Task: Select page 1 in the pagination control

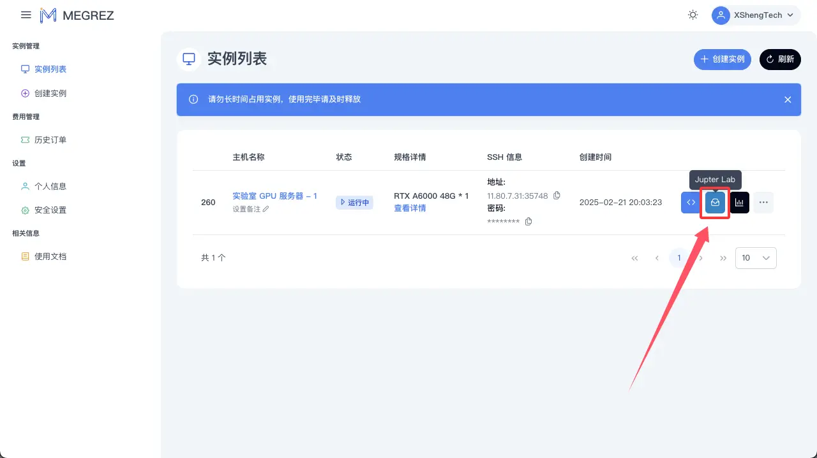Action: click(x=678, y=258)
